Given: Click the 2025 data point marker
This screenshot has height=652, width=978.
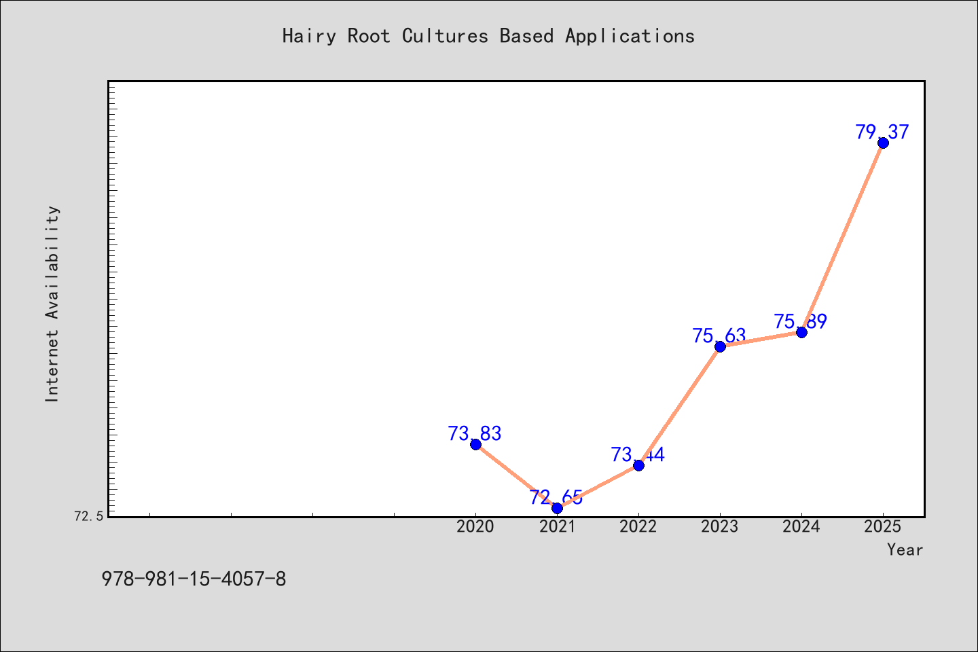Looking at the screenshot, I should pos(883,143).
